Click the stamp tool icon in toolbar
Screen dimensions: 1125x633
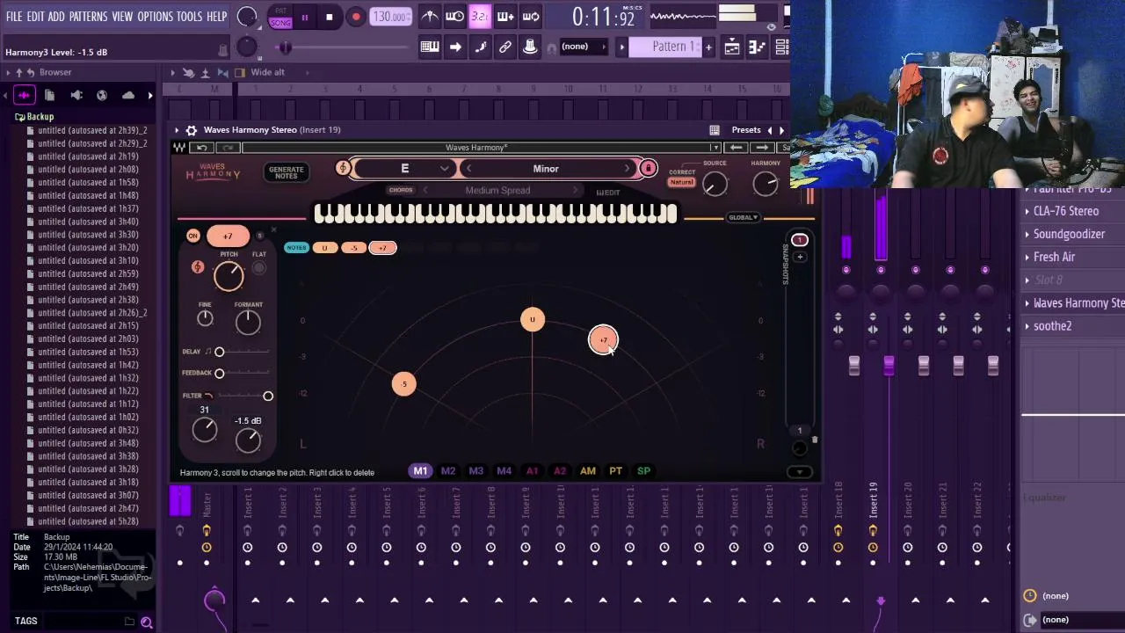[x=530, y=47]
